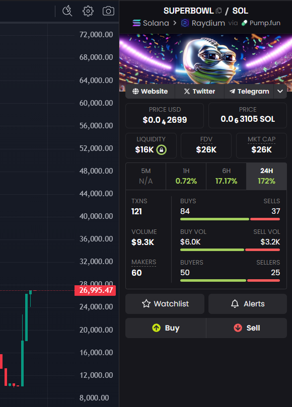Select the 6H timeframe tab
This screenshot has width=292, height=407.
click(x=226, y=176)
